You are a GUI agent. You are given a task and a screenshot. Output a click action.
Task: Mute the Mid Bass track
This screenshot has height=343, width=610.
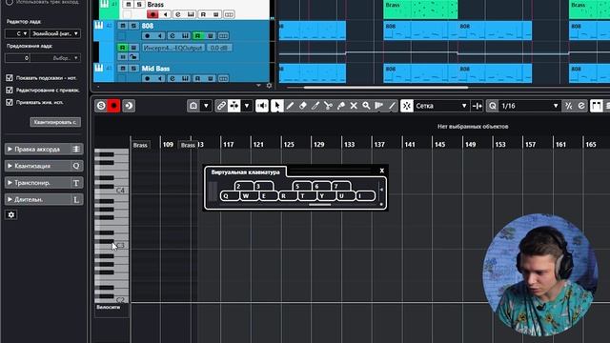[x=123, y=69]
